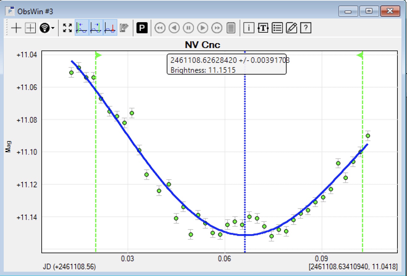
Task: Click the info 'i' toolbar icon
Action: (x=249, y=28)
